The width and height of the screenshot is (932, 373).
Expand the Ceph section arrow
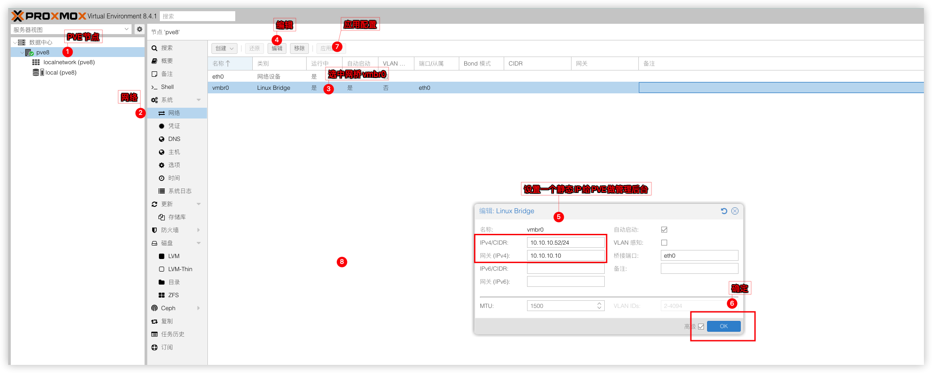pyautogui.click(x=198, y=308)
